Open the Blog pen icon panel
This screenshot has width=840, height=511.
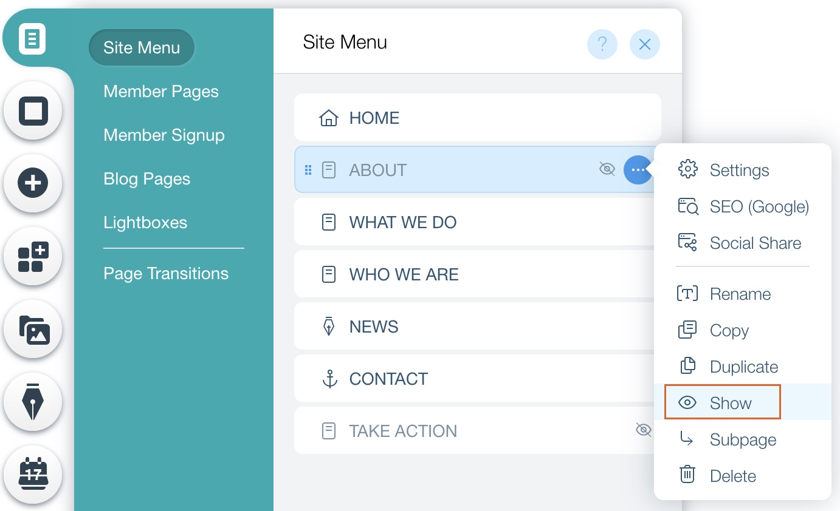(33, 402)
